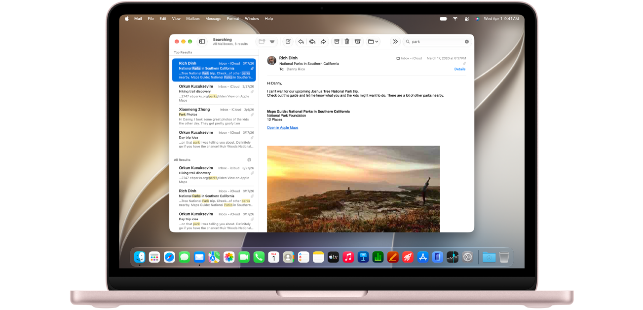
Task: Click the Siri icon in menu bar
Action: point(477,19)
